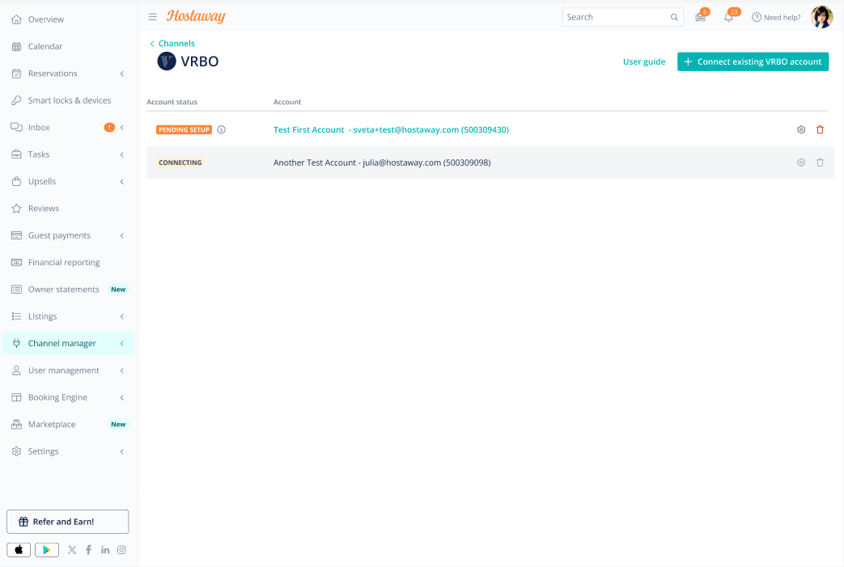
Task: Click trash icon for Another Test Account
Action: [820, 163]
